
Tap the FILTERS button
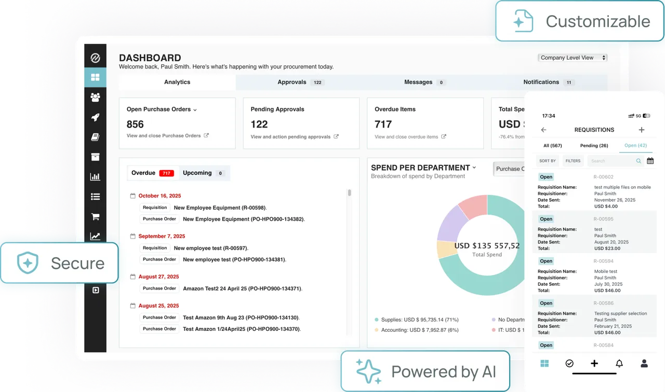point(573,161)
